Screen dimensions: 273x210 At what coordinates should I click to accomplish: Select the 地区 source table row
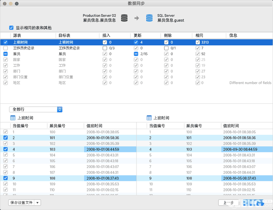tap(17, 83)
